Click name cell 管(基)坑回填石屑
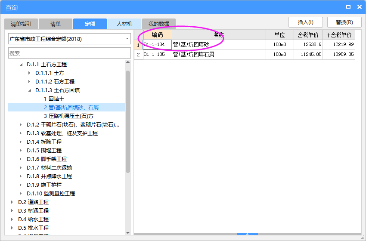 coord(219,55)
